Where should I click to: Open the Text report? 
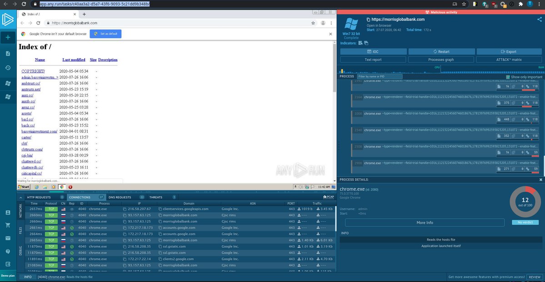click(373, 60)
